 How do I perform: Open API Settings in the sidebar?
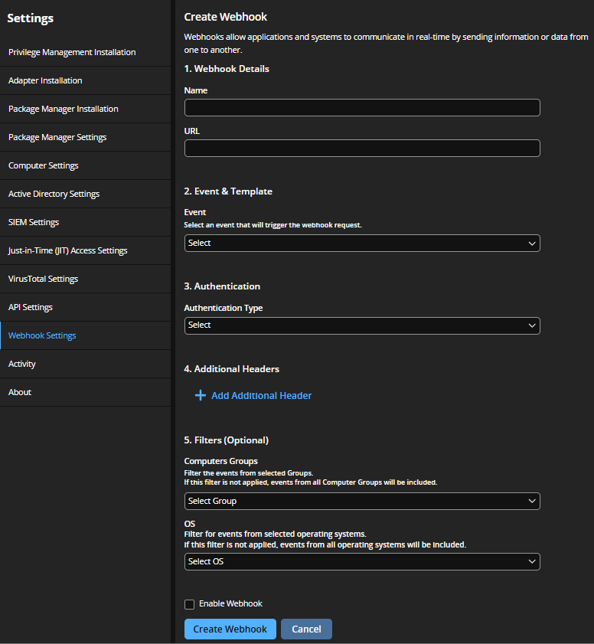pos(30,307)
